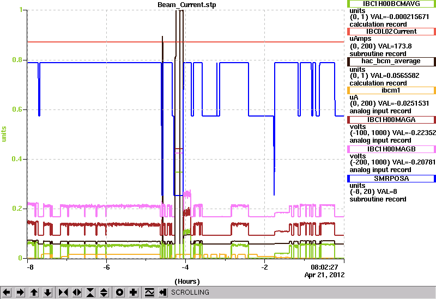The width and height of the screenshot is (436, 299).
Task: Click the (-100, 1000) range text
Action: coord(370,133)
